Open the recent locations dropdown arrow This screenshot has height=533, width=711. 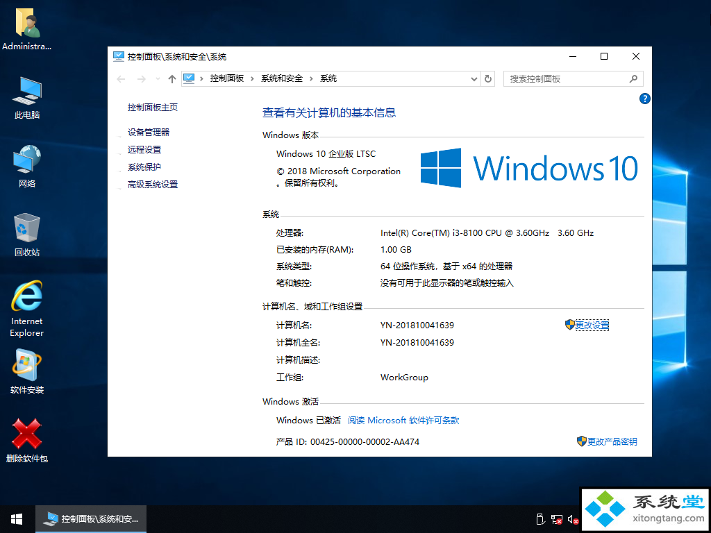point(158,79)
